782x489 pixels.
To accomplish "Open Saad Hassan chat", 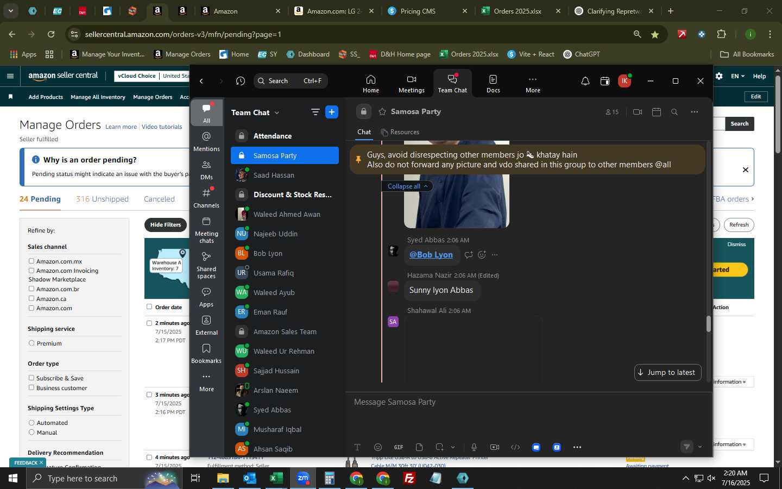I will click(285, 175).
